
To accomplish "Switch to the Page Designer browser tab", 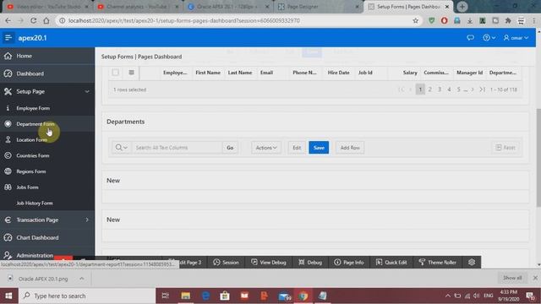I will tap(318, 7).
